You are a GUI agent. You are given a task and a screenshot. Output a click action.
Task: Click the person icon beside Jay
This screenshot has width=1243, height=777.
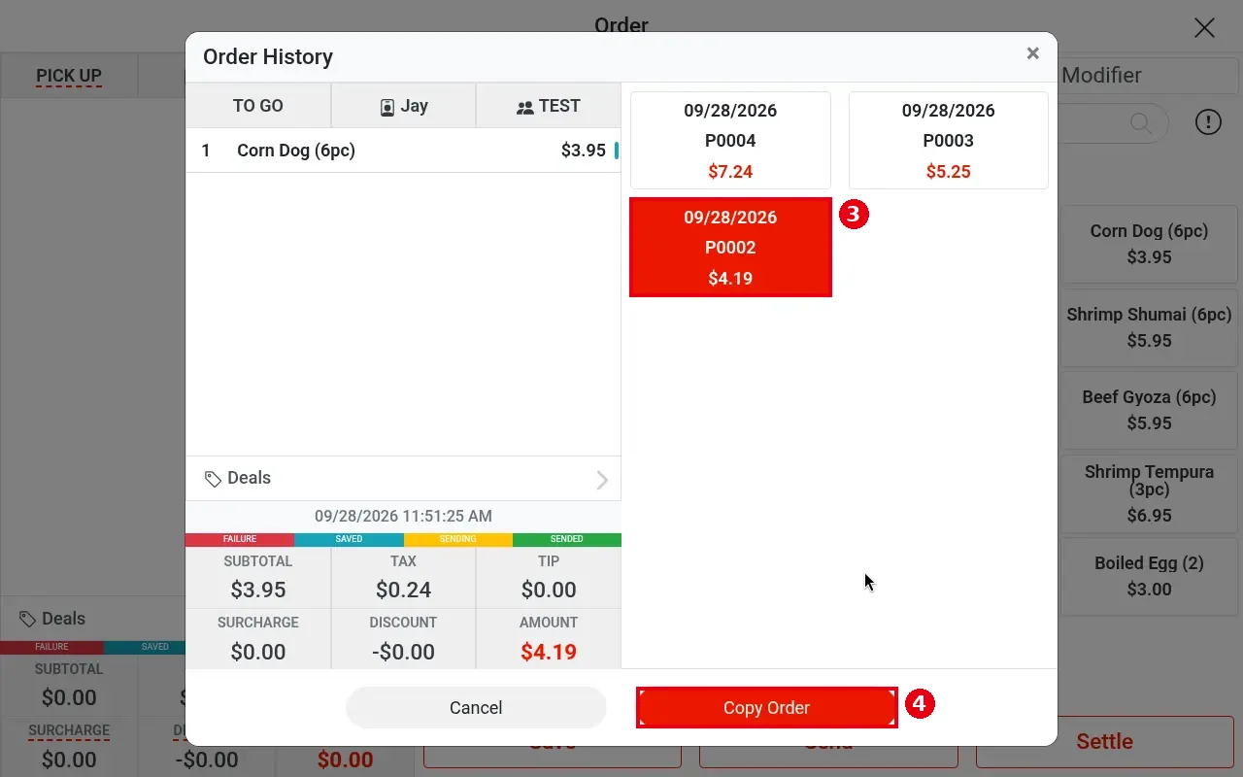click(x=387, y=107)
